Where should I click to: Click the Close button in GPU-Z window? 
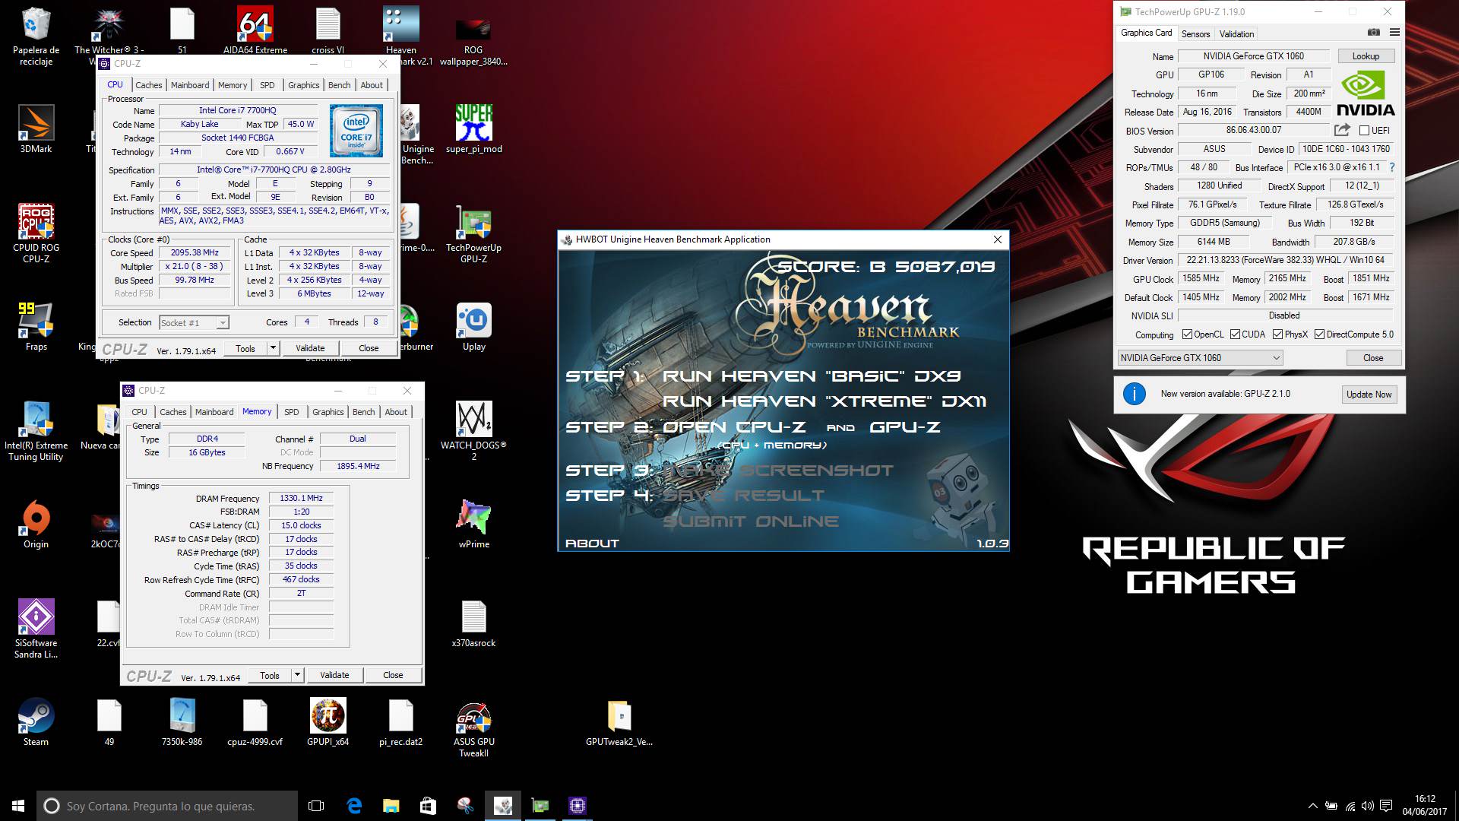1372,358
